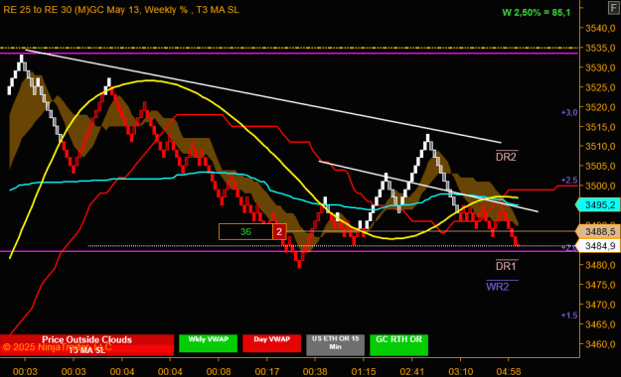621x377 pixels.
Task: Click the 3535,0 price axis label
Action: coord(600,48)
